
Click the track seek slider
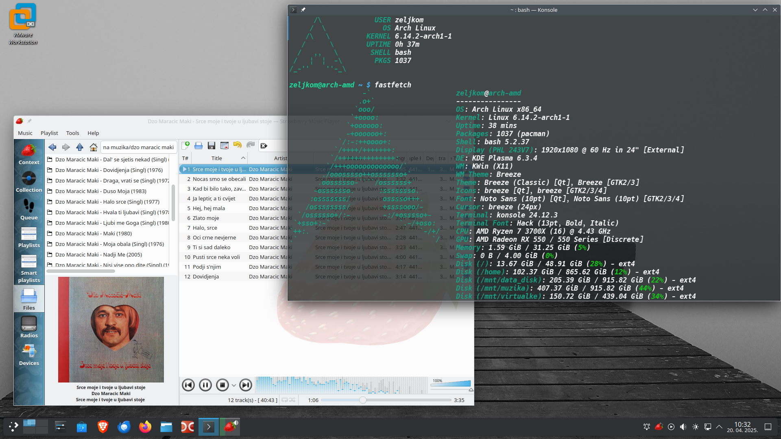click(386, 400)
